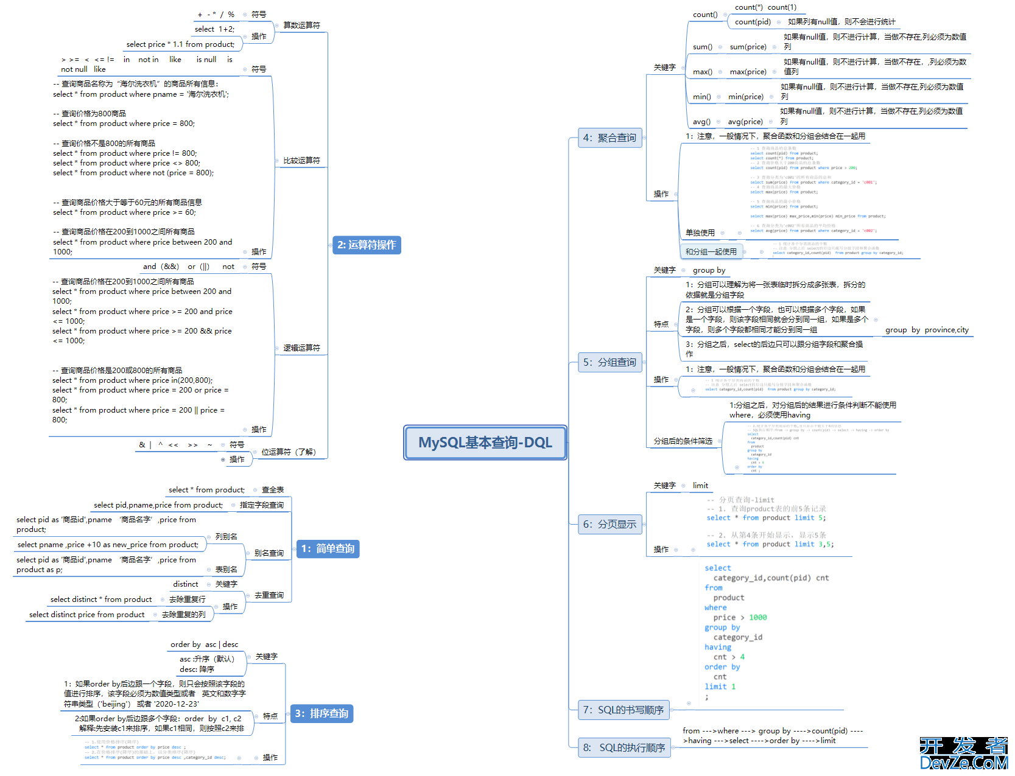
Task: Click the SQL writing-order code image
Action: click(767, 632)
